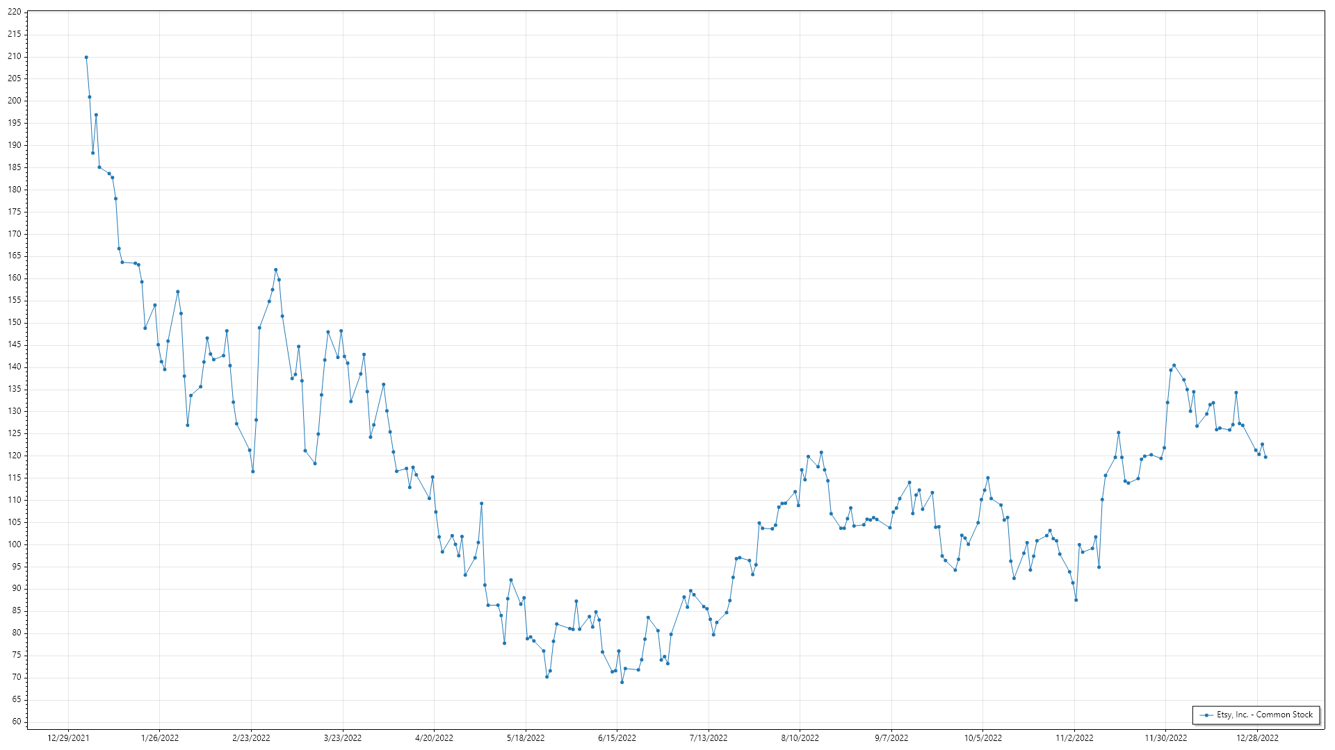
Task: Click the 5/18/2022 date label
Action: click(x=526, y=737)
